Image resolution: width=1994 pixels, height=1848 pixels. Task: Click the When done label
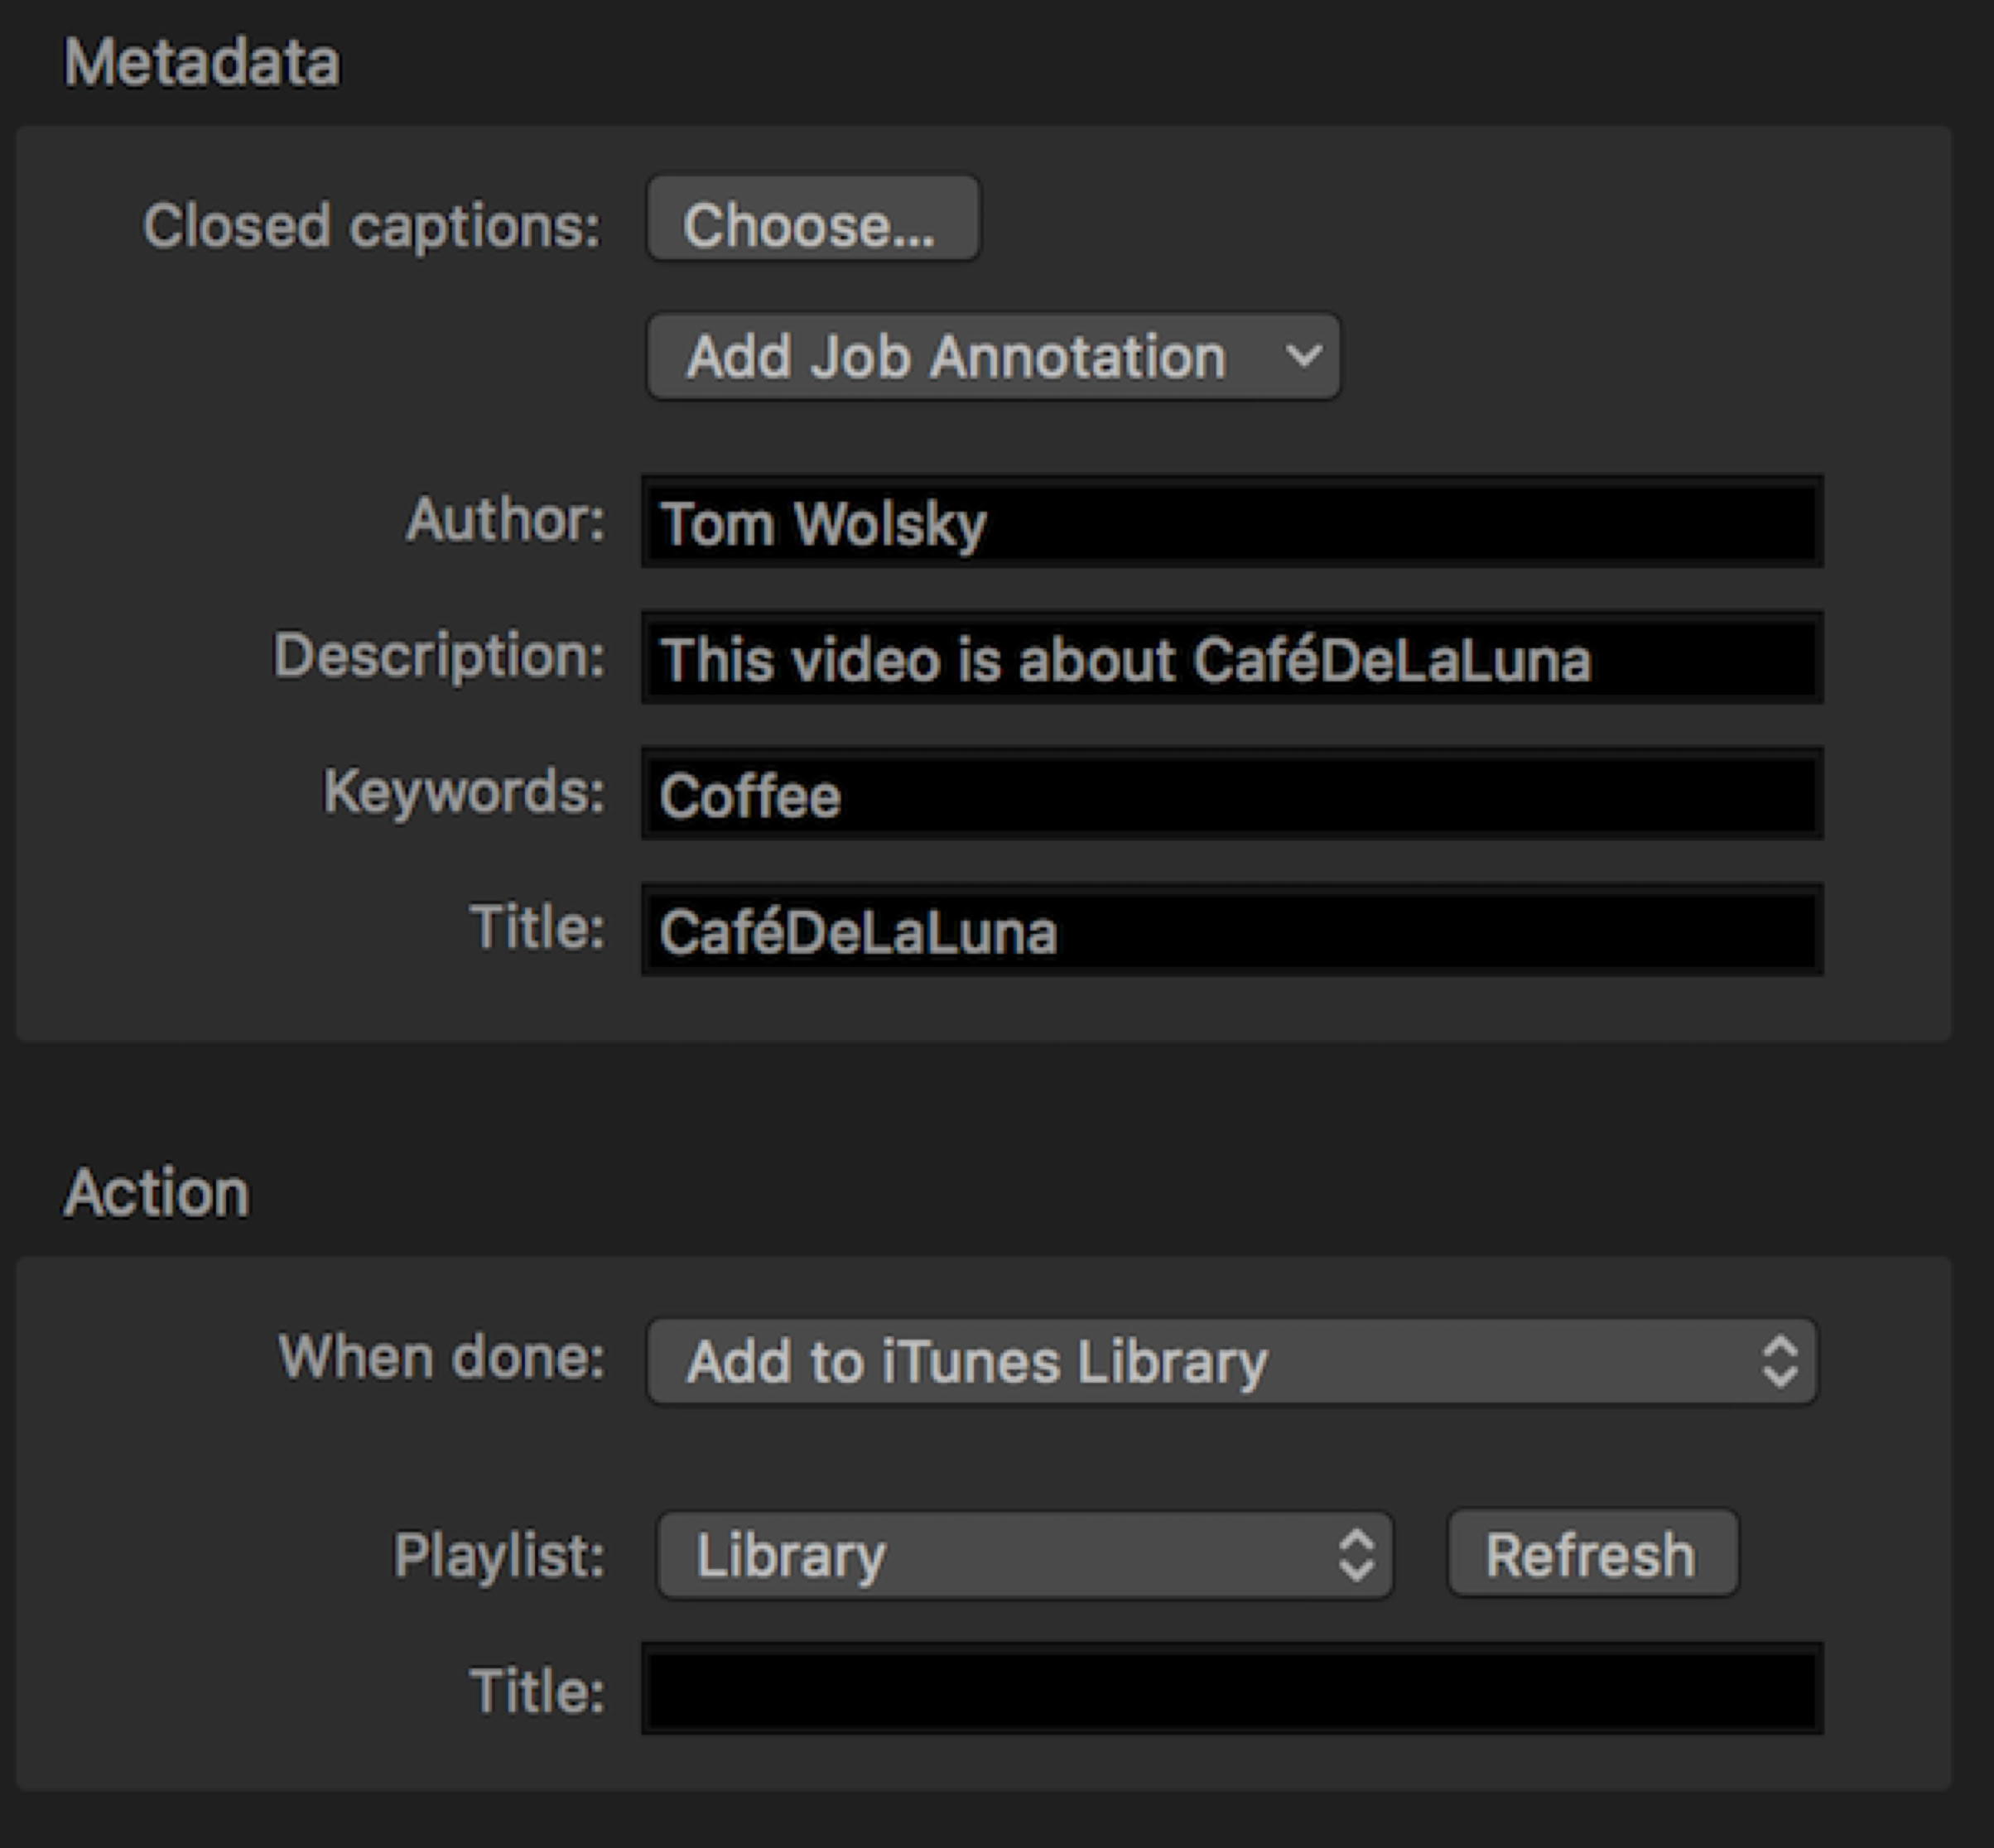[441, 1358]
